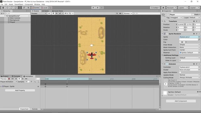Open the Sorting Layer dropdown
This screenshot has width=201, height=113.
(190, 58)
